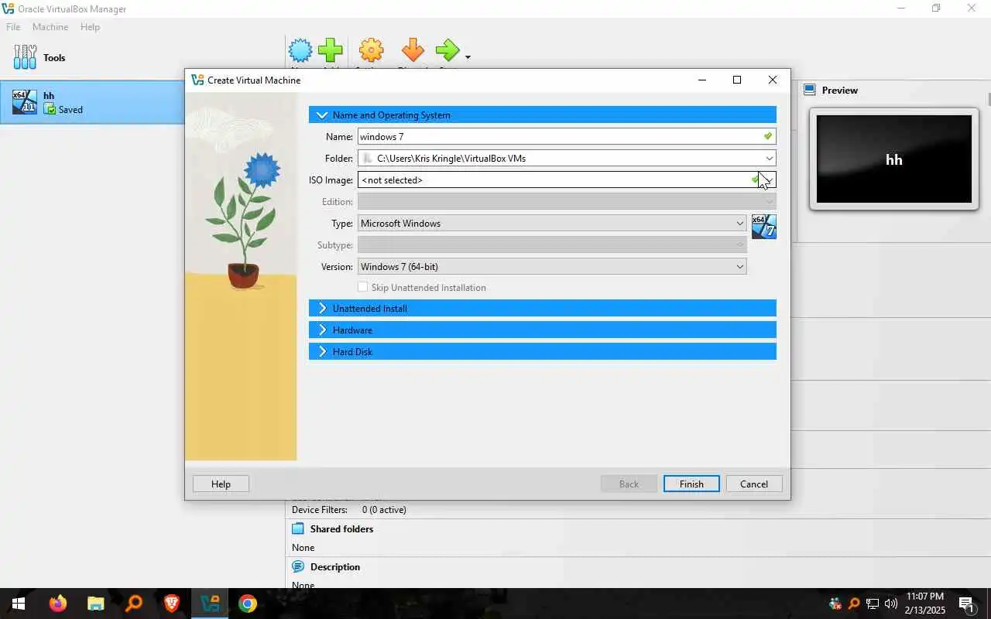Click the network tray icon
Viewport: 991px width, 619px height.
[x=873, y=604]
